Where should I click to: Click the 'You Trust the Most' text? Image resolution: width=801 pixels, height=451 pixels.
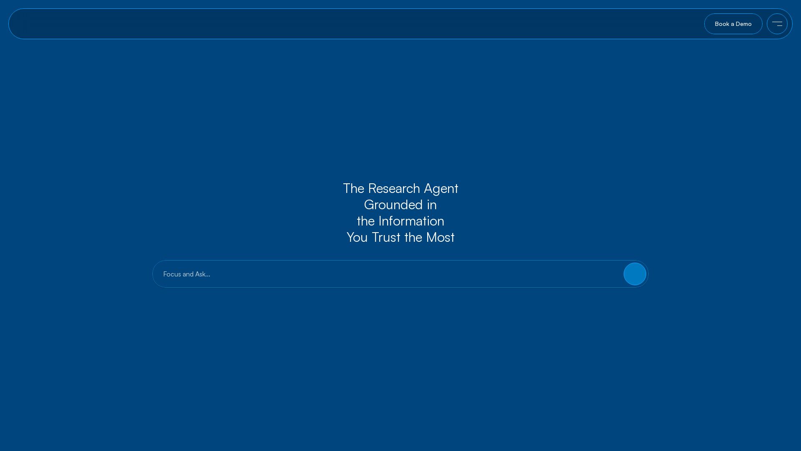(x=400, y=237)
